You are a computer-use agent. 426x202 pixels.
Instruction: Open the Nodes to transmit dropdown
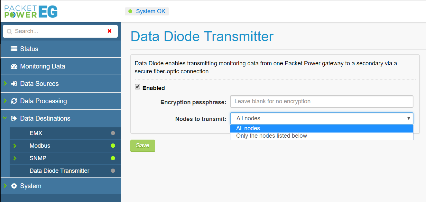pyautogui.click(x=321, y=118)
